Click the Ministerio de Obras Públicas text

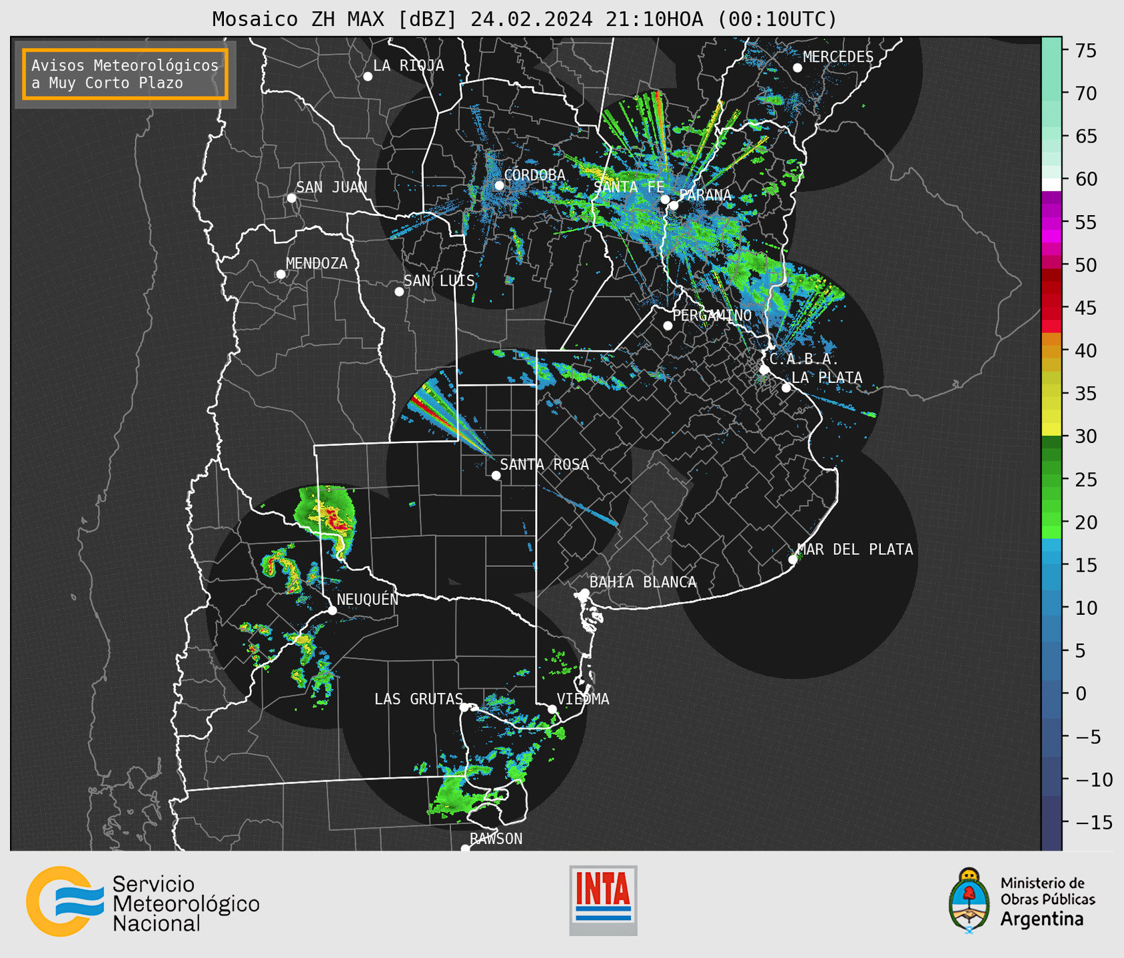(1047, 891)
